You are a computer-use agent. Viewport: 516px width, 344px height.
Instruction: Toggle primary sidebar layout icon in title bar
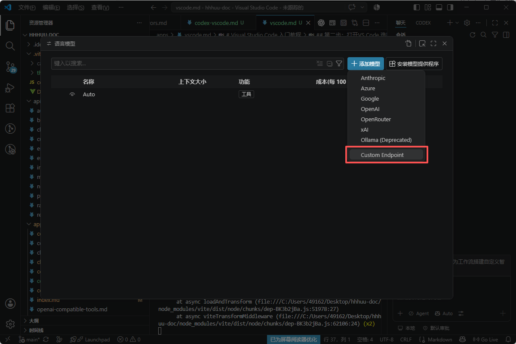click(416, 7)
